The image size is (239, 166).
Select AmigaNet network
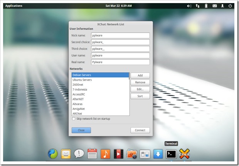click(x=100, y=109)
